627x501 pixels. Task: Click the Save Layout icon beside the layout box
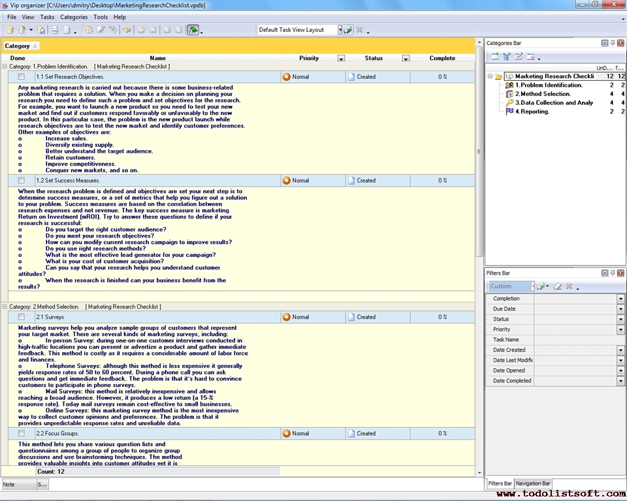pos(348,30)
